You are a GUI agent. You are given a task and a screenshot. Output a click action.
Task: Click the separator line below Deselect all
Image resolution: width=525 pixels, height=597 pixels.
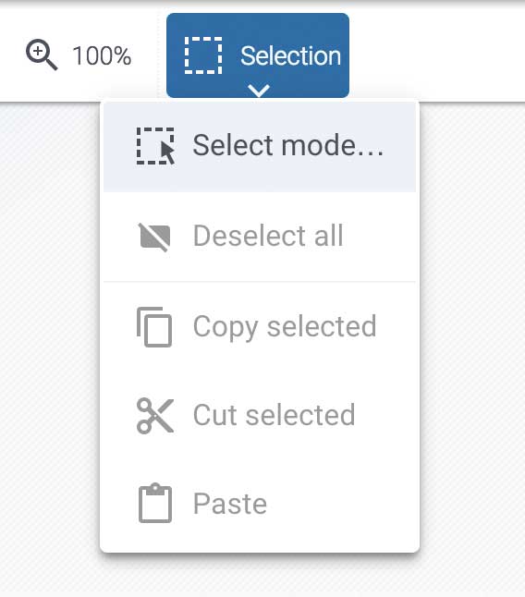click(x=260, y=282)
